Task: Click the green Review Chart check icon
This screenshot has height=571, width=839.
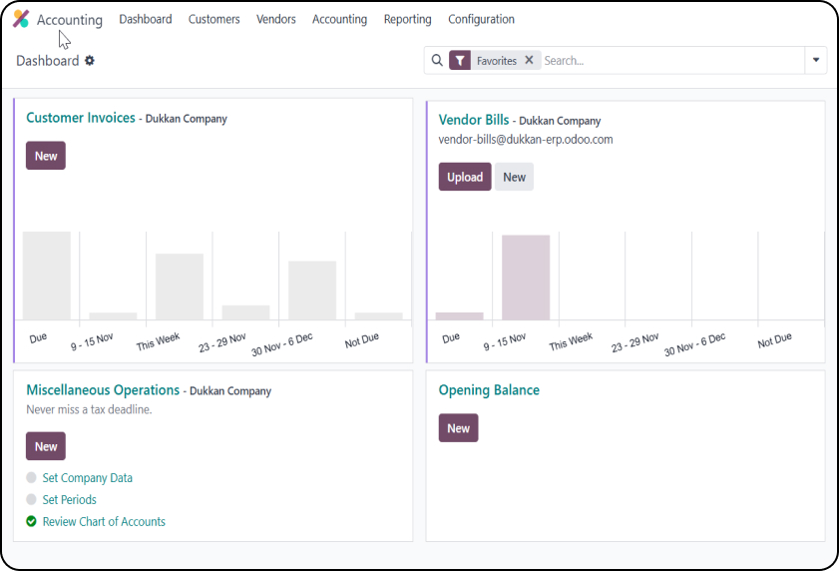Action: pos(32,522)
